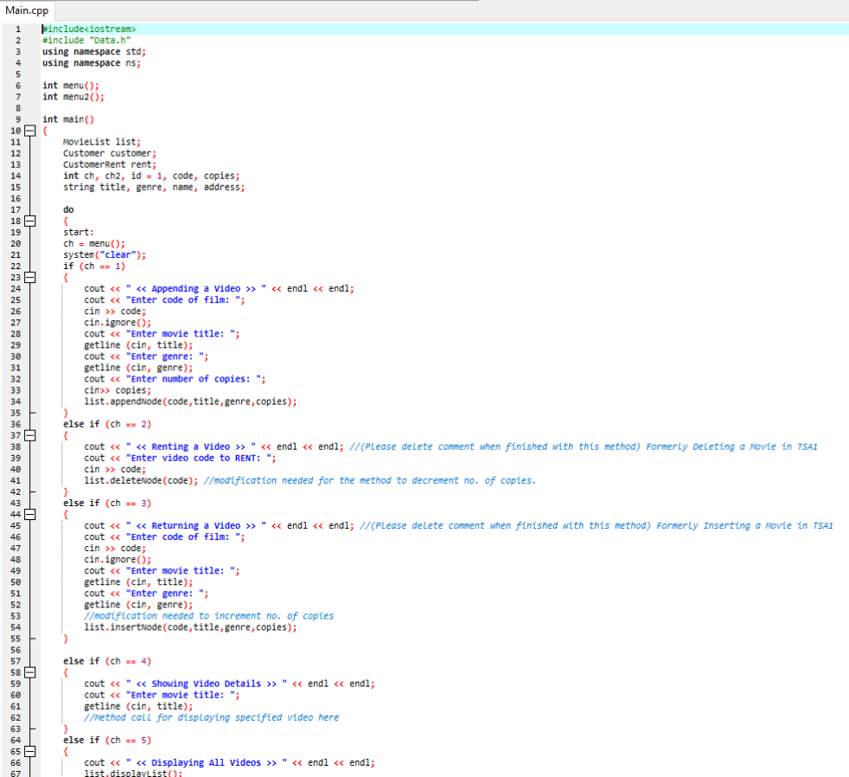Click line number 1 in the gutter
Viewport: 849px width, 777px height.
tap(18, 29)
